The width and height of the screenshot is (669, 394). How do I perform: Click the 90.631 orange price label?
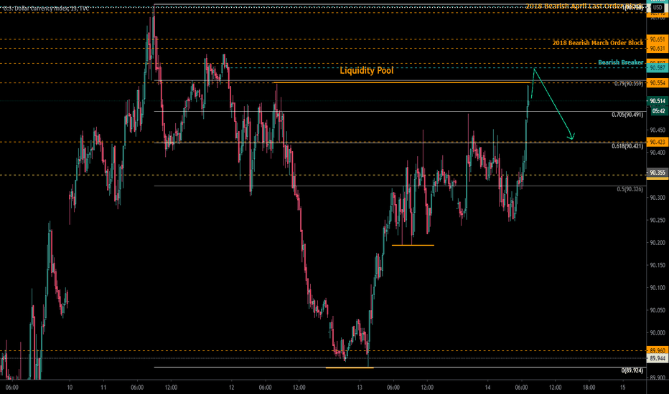[x=658, y=49]
